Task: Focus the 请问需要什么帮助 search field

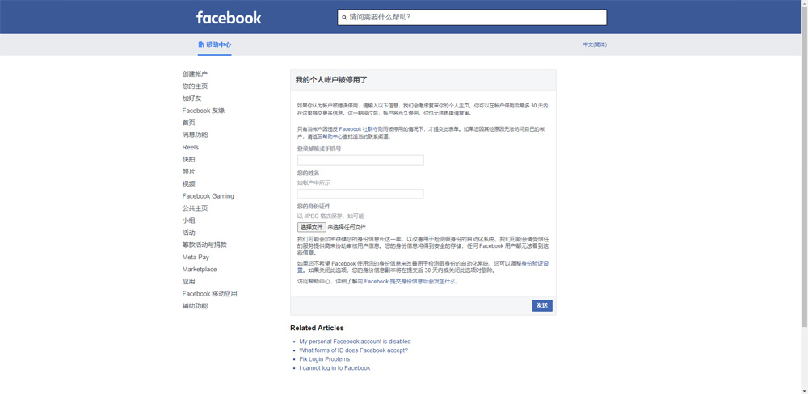Action: point(477,17)
